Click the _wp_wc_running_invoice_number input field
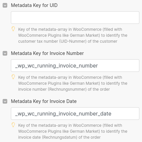This screenshot has width=142, height=142. [x=75, y=66]
